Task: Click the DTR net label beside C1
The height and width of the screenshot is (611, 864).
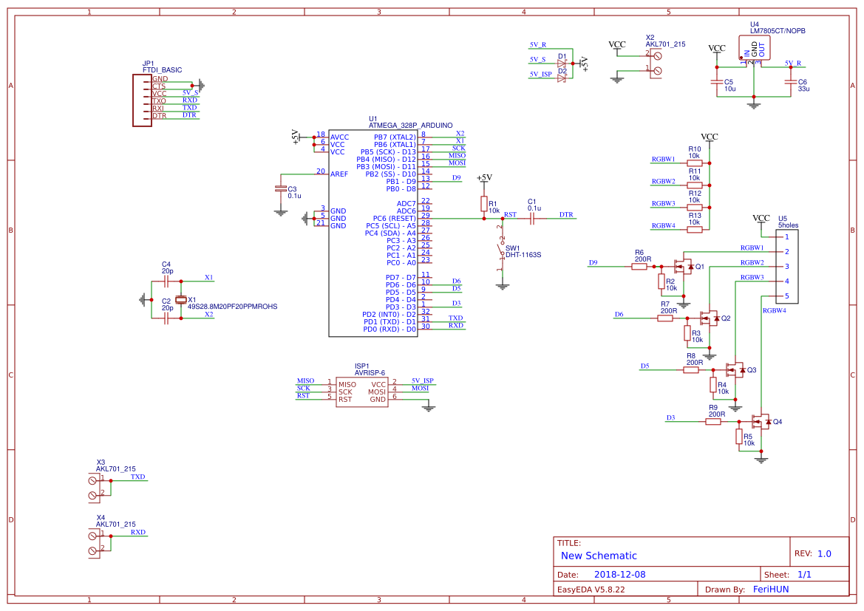Action: tap(566, 213)
